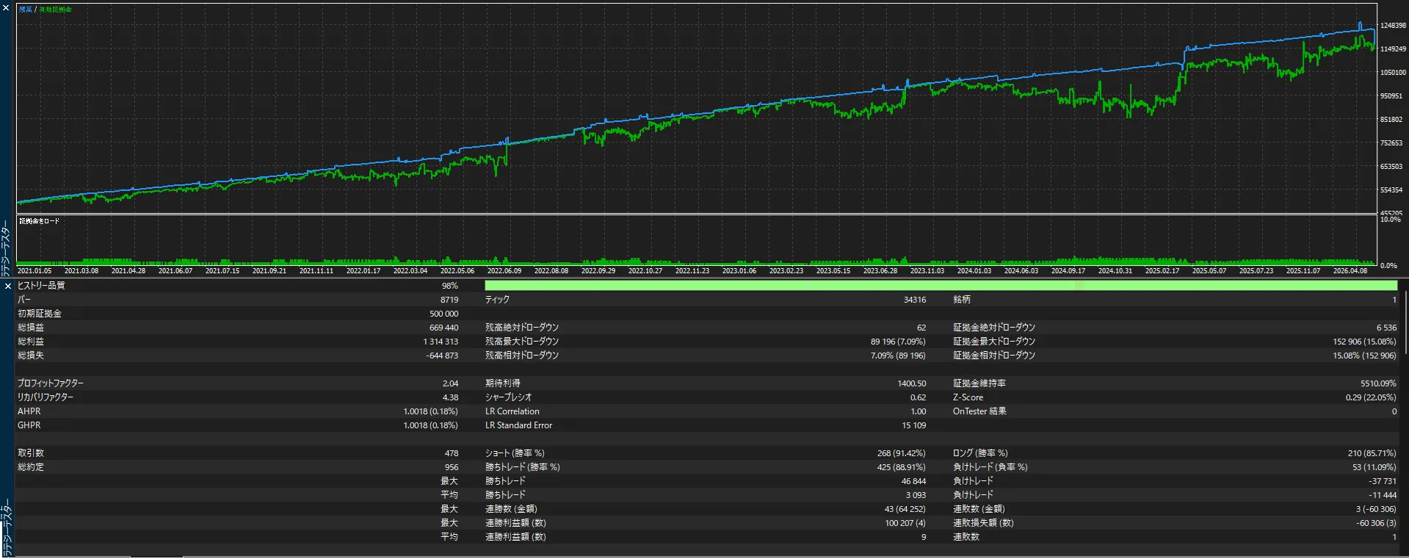Click the green 有効証拠金 legend label

click(x=56, y=10)
